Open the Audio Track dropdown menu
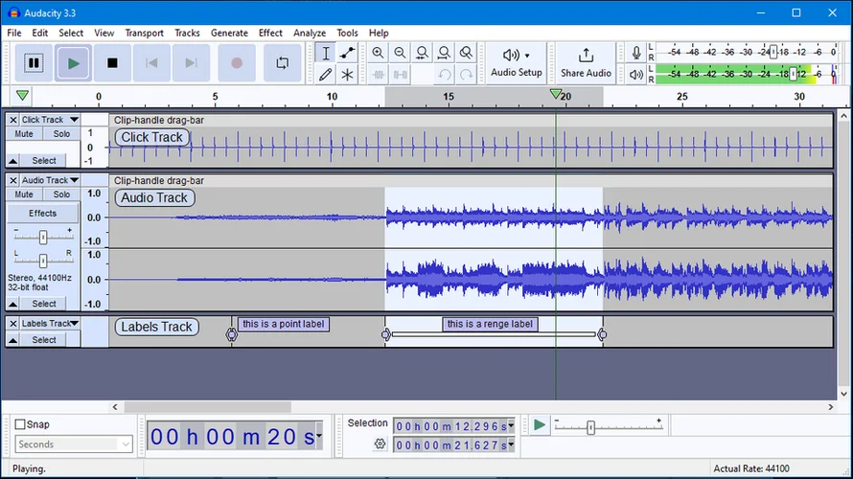Viewport: 853px width, 479px height. (x=74, y=180)
